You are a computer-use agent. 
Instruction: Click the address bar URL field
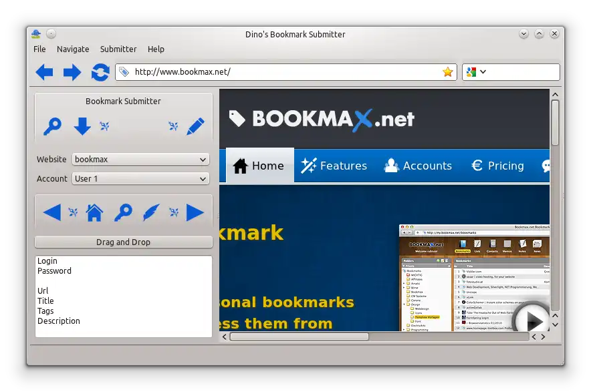pos(285,72)
